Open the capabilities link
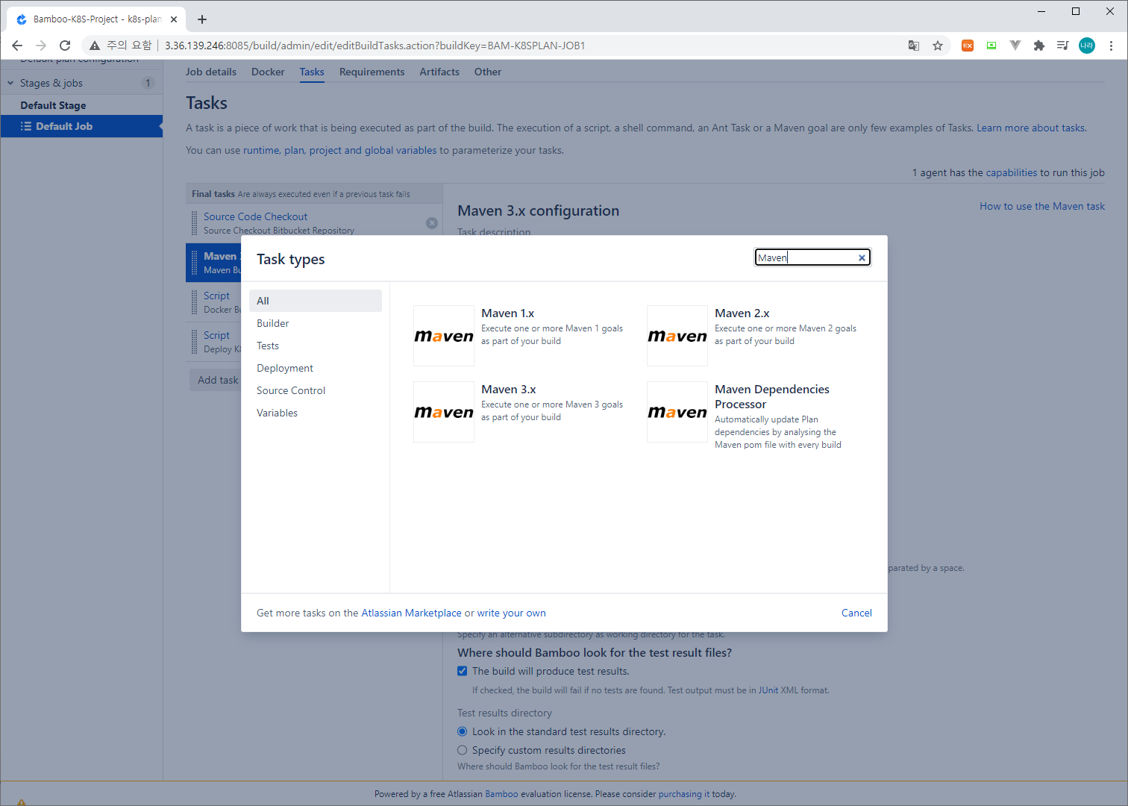The width and height of the screenshot is (1128, 806). click(1011, 172)
